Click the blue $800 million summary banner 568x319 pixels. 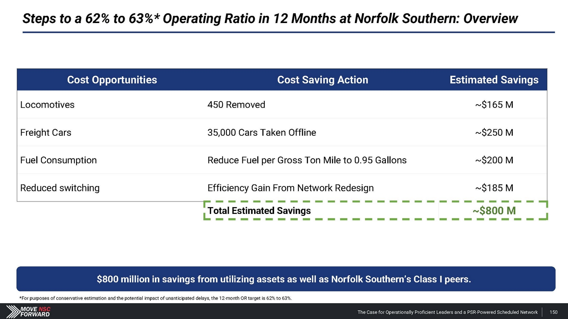(284, 279)
